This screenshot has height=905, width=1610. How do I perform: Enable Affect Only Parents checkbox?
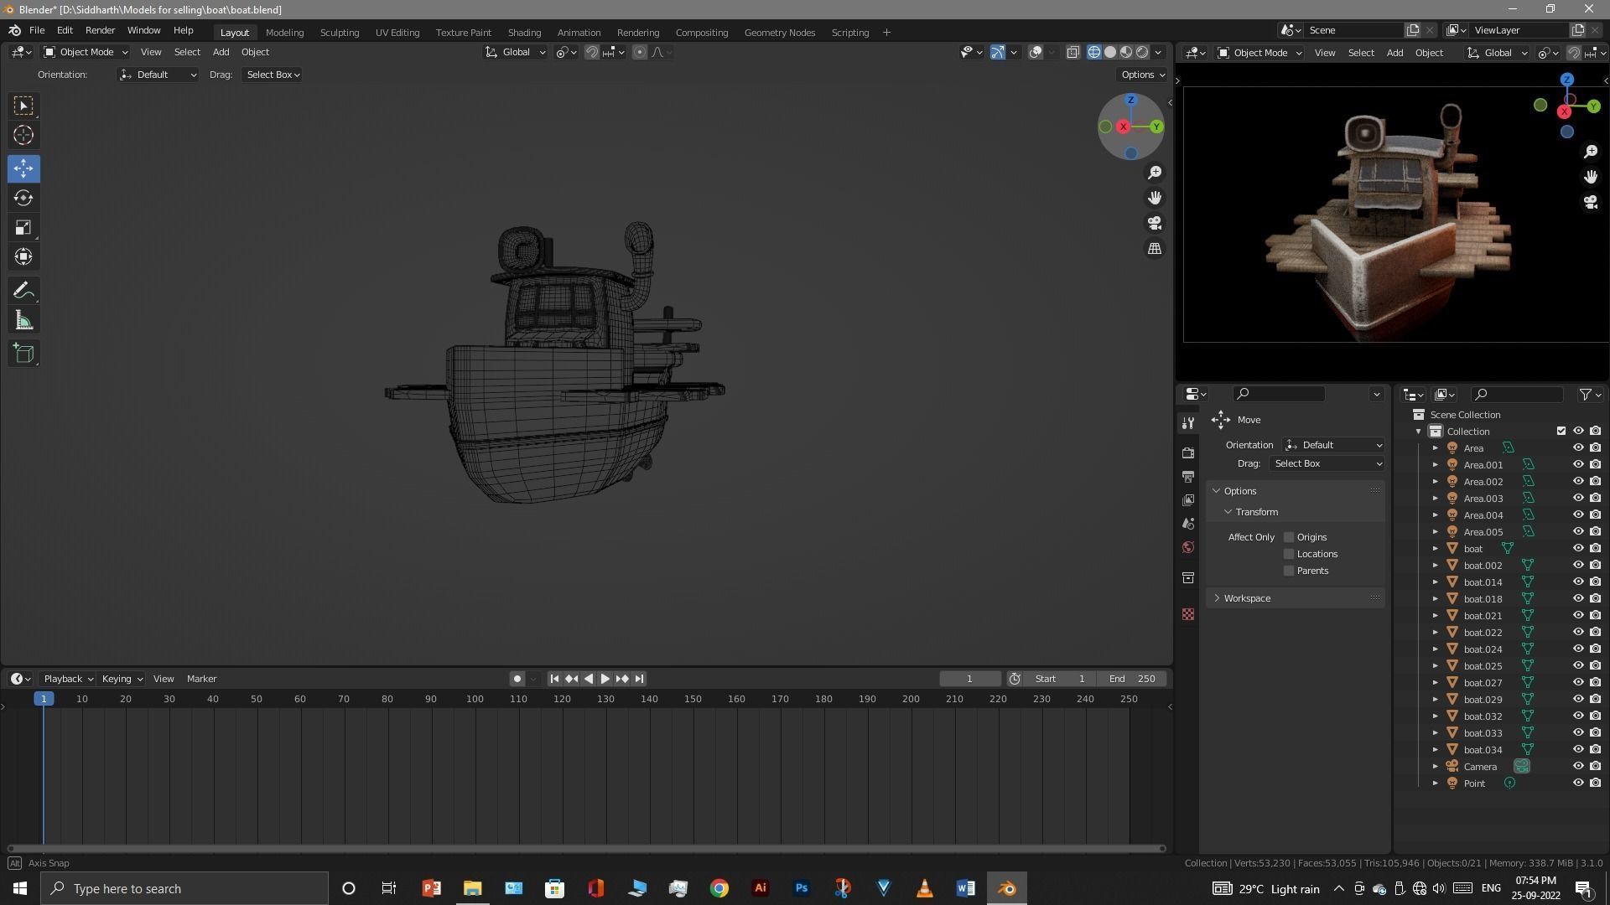(x=1289, y=571)
